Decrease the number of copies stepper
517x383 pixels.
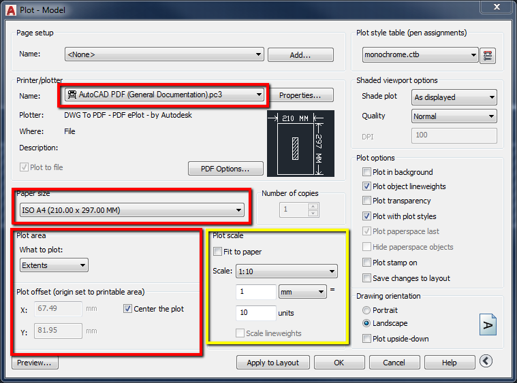point(313,213)
